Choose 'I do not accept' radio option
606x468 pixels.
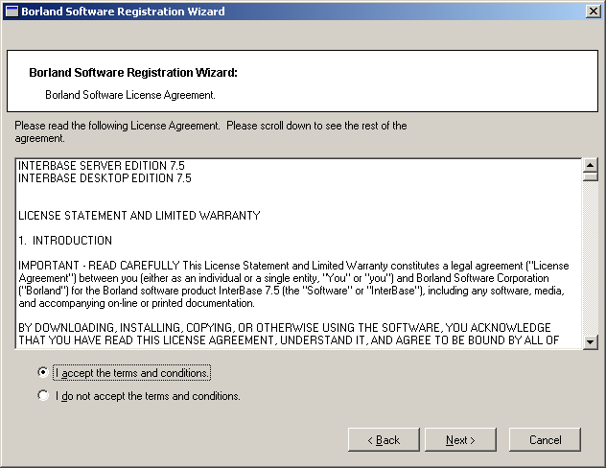pos(43,395)
